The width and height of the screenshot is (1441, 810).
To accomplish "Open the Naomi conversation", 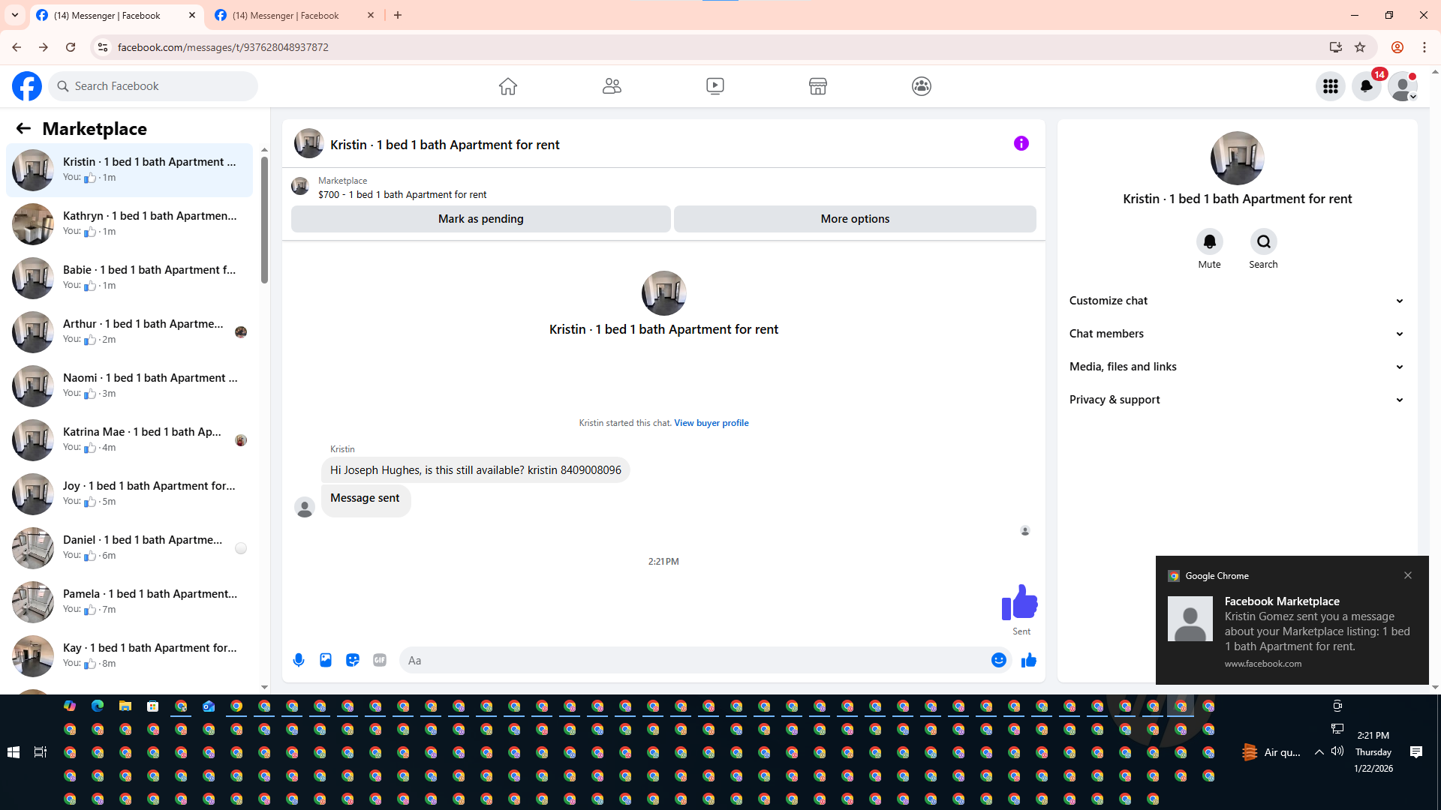I will (129, 386).
